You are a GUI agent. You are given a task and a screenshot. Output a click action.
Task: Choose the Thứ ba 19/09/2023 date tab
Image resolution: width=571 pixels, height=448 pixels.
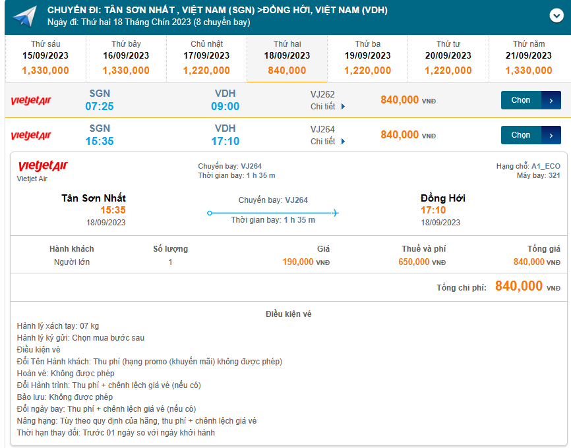coord(368,57)
